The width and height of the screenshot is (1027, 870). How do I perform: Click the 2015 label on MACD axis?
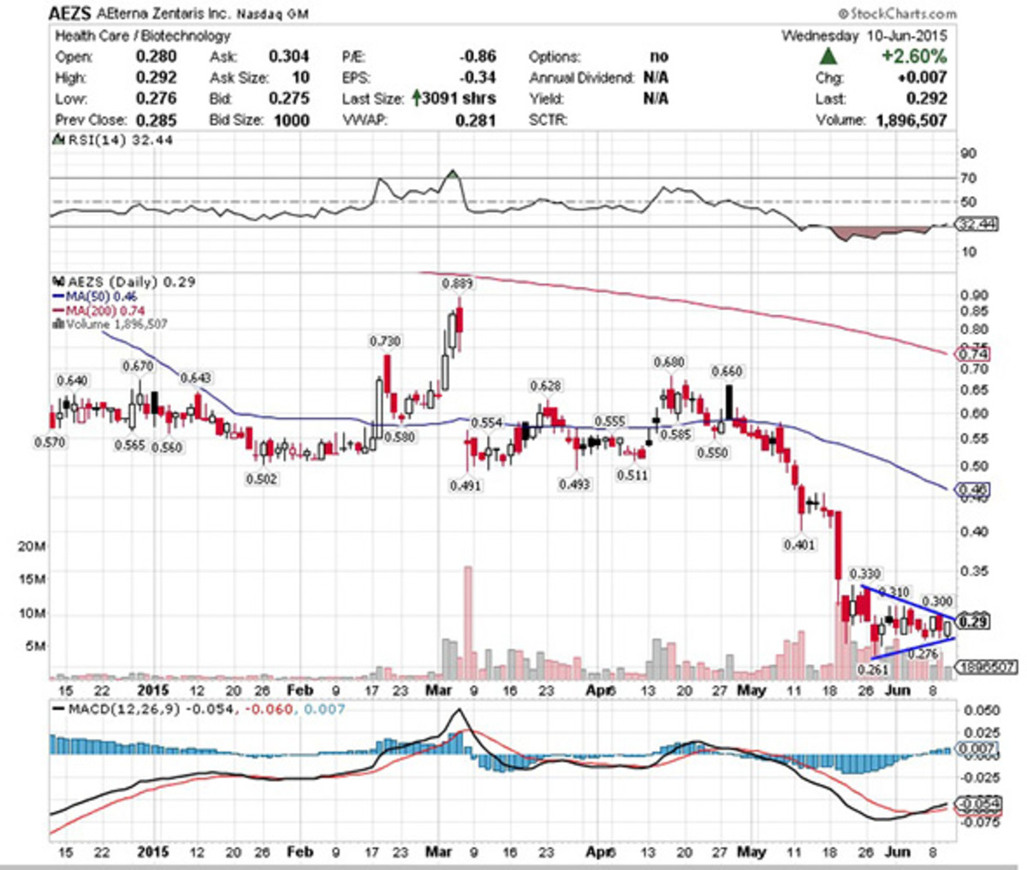[x=155, y=852]
